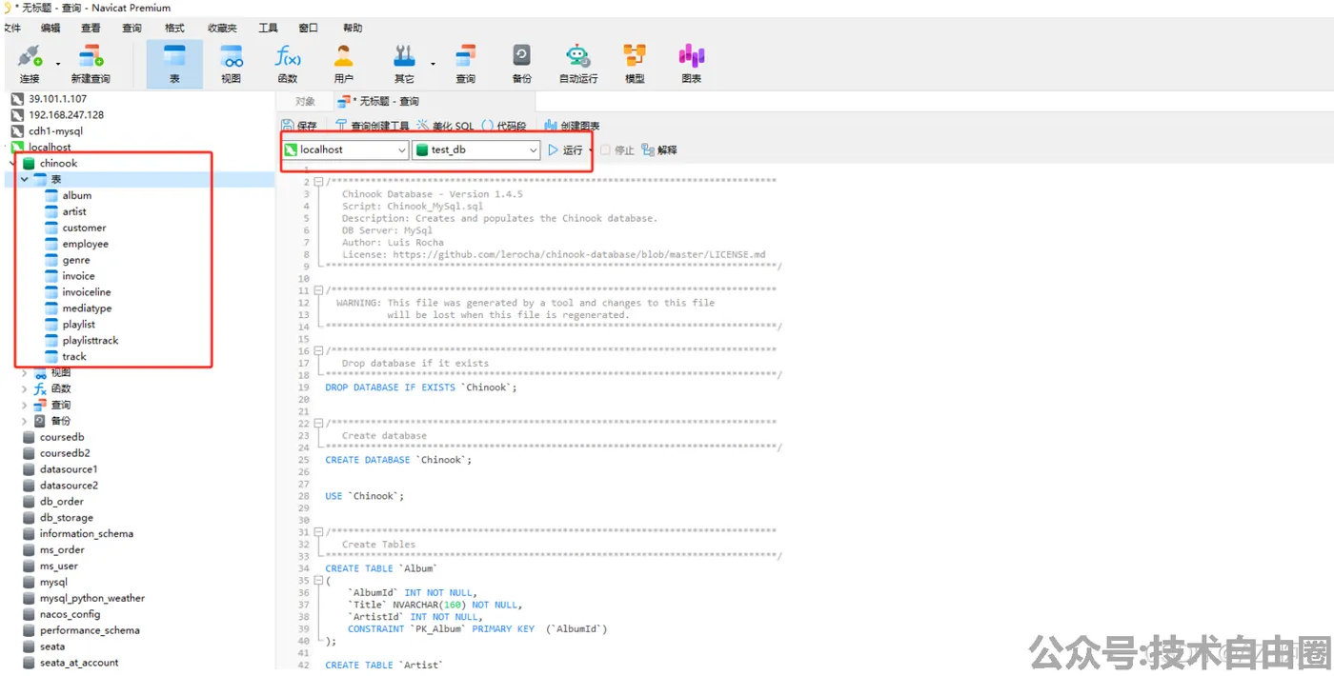Click the 保存 (Save) disk icon

[299, 126]
